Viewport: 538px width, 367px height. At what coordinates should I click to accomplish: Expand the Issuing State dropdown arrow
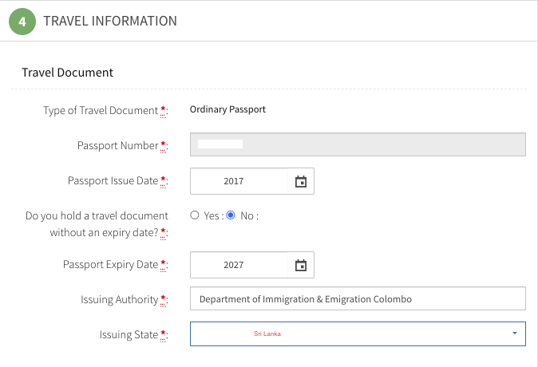click(515, 333)
